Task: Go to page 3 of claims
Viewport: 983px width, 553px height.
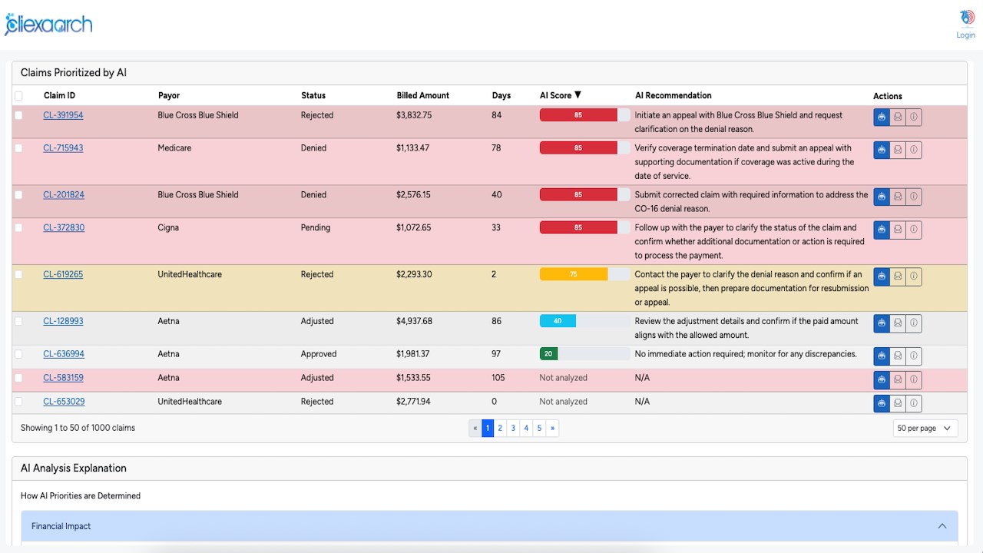Action: coord(513,429)
